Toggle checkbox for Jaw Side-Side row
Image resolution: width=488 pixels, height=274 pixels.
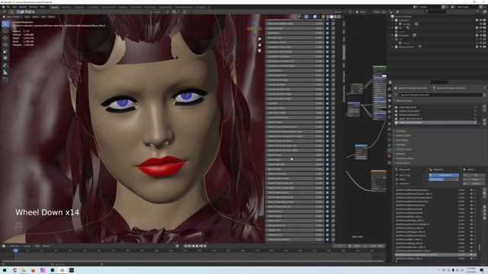click(x=327, y=37)
